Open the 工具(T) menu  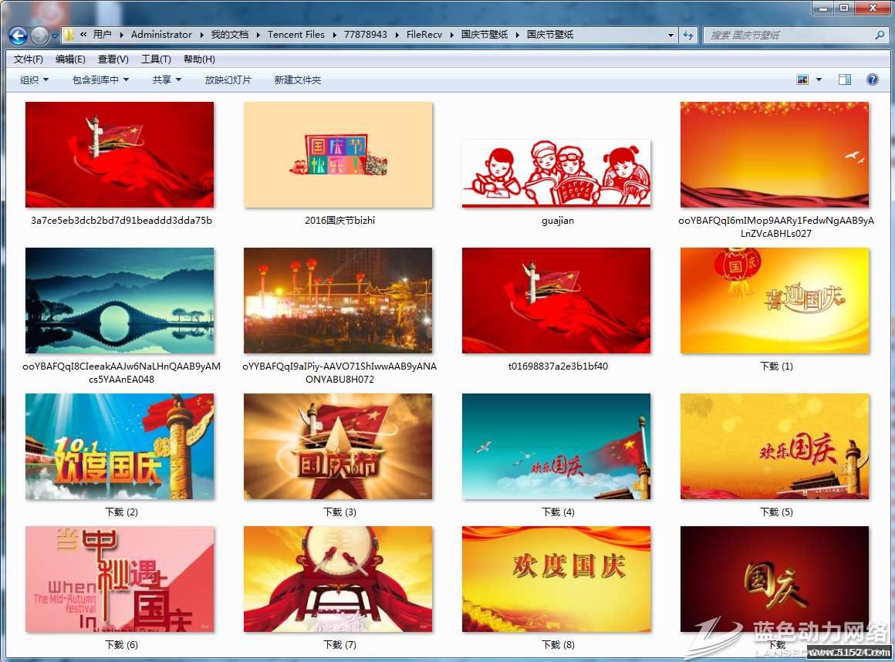click(155, 59)
